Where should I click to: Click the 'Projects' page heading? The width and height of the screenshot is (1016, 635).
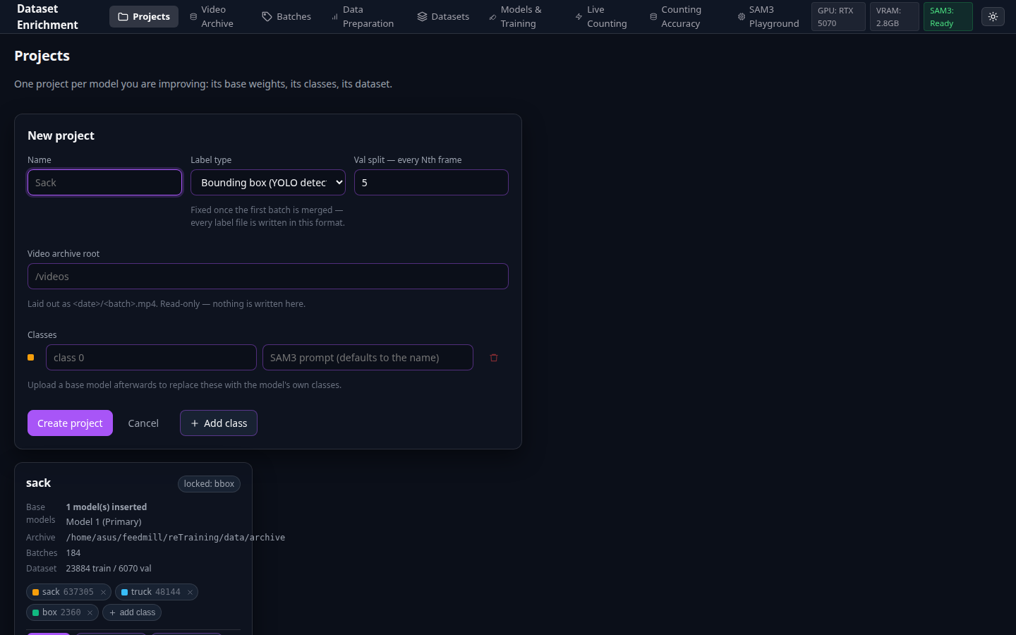(42, 56)
